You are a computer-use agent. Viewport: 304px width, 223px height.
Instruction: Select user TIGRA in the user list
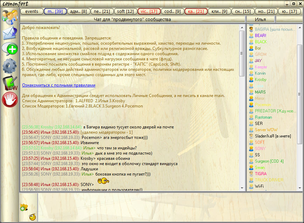click(x=261, y=174)
